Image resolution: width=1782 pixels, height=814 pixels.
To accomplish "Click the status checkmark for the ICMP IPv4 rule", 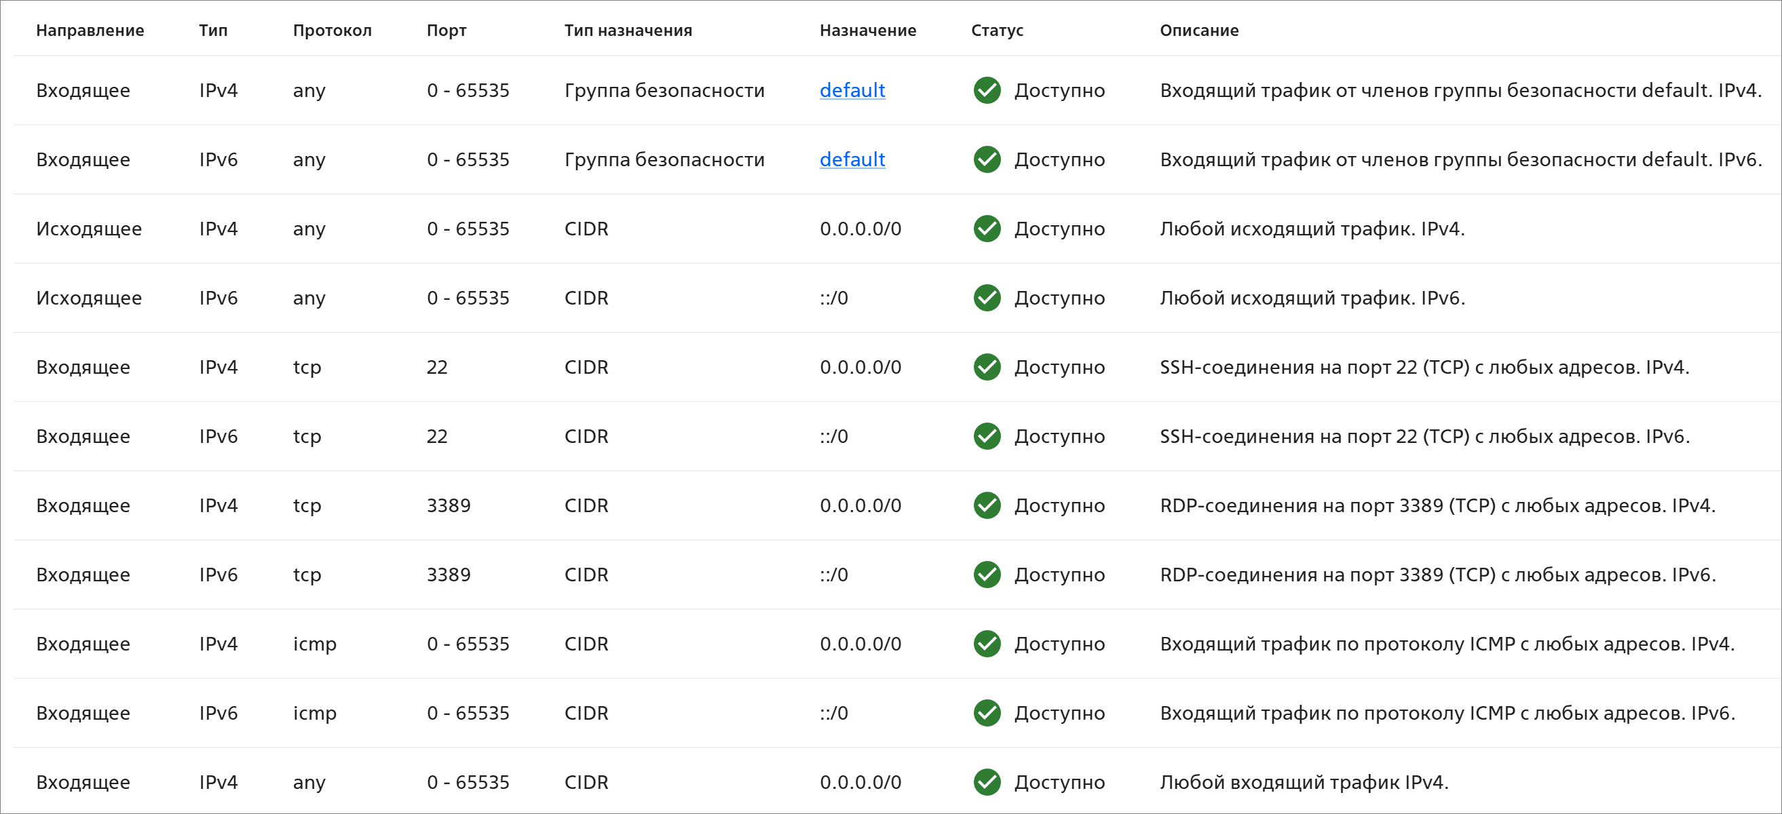I will click(987, 644).
